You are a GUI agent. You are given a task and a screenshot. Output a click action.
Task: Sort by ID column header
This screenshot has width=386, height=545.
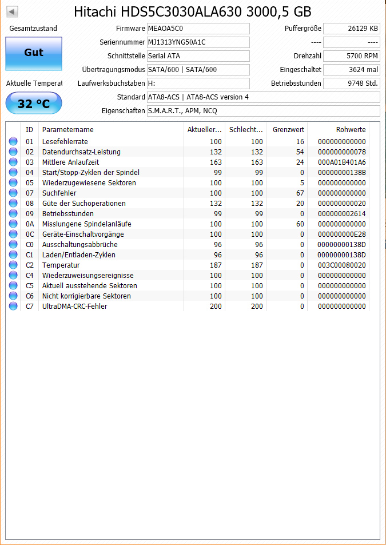click(30, 130)
